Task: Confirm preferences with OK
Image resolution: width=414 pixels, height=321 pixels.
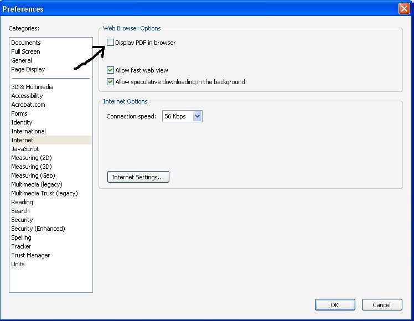Action: tap(335, 304)
